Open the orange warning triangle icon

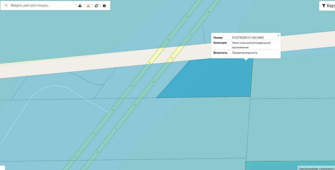(88, 6)
